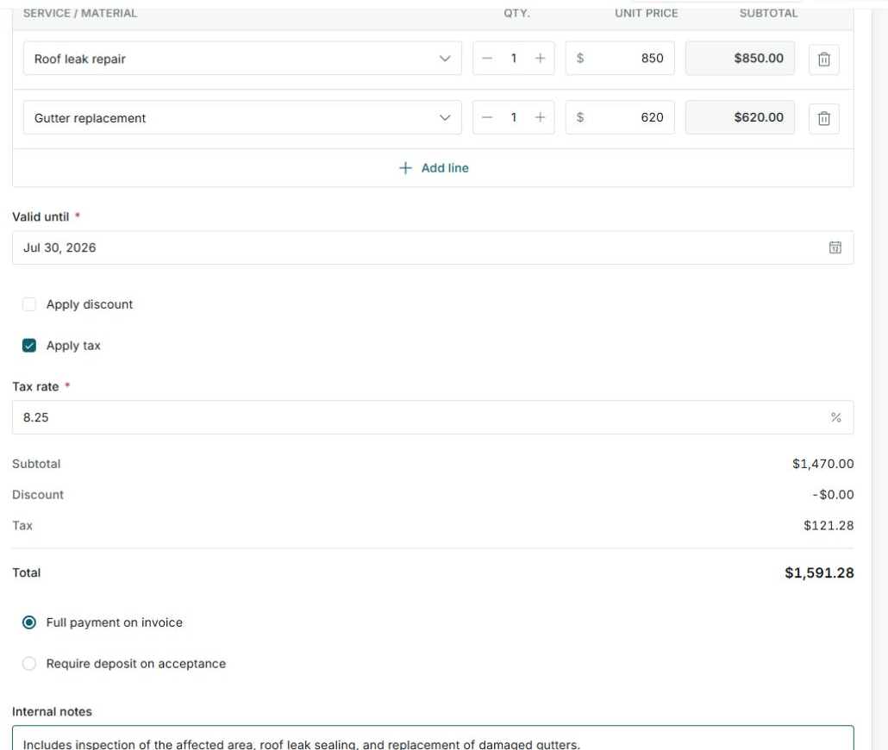Select Require deposit on acceptance
Image resolution: width=888 pixels, height=750 pixels.
[x=29, y=663]
